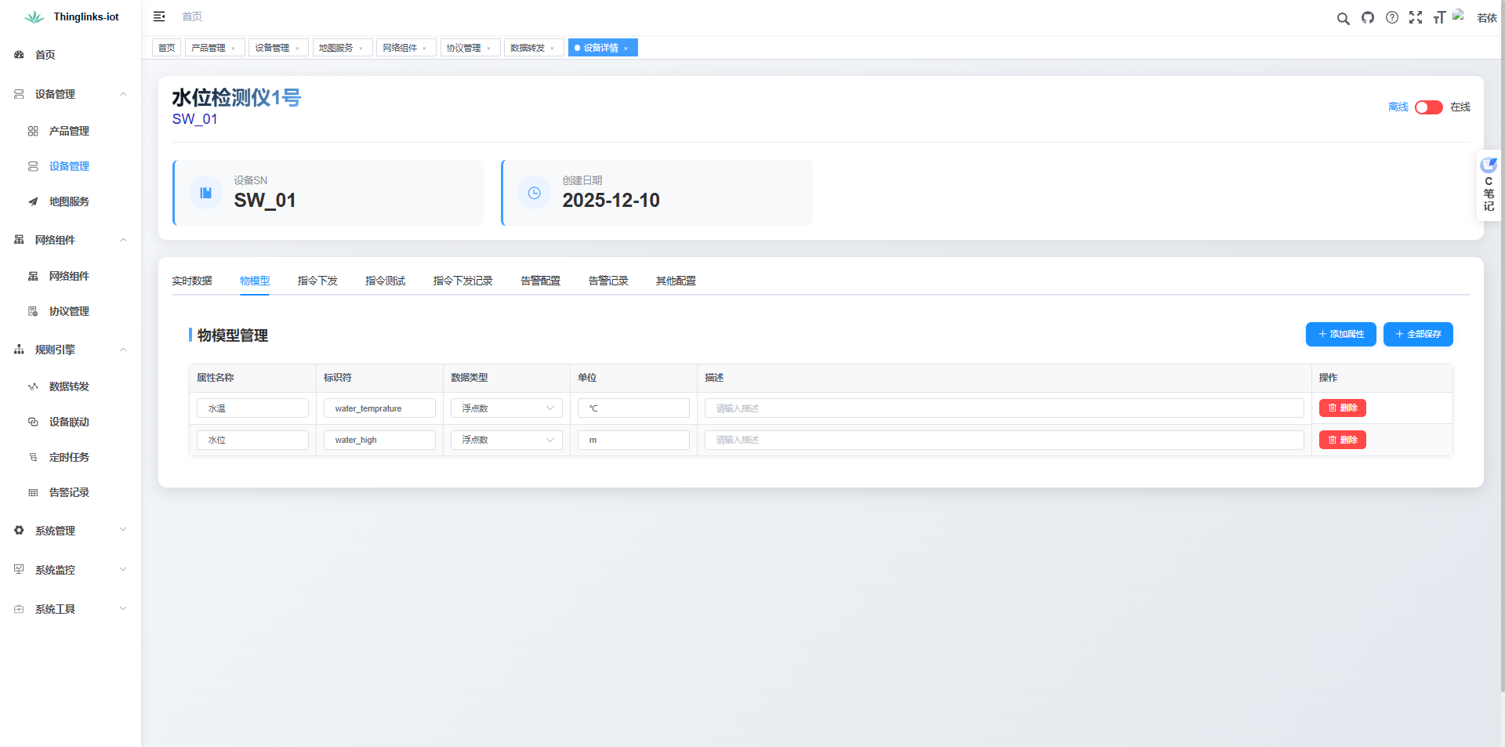Close the 数据转发 tab with its x
Image resolution: width=1505 pixels, height=747 pixels.
[x=553, y=49]
